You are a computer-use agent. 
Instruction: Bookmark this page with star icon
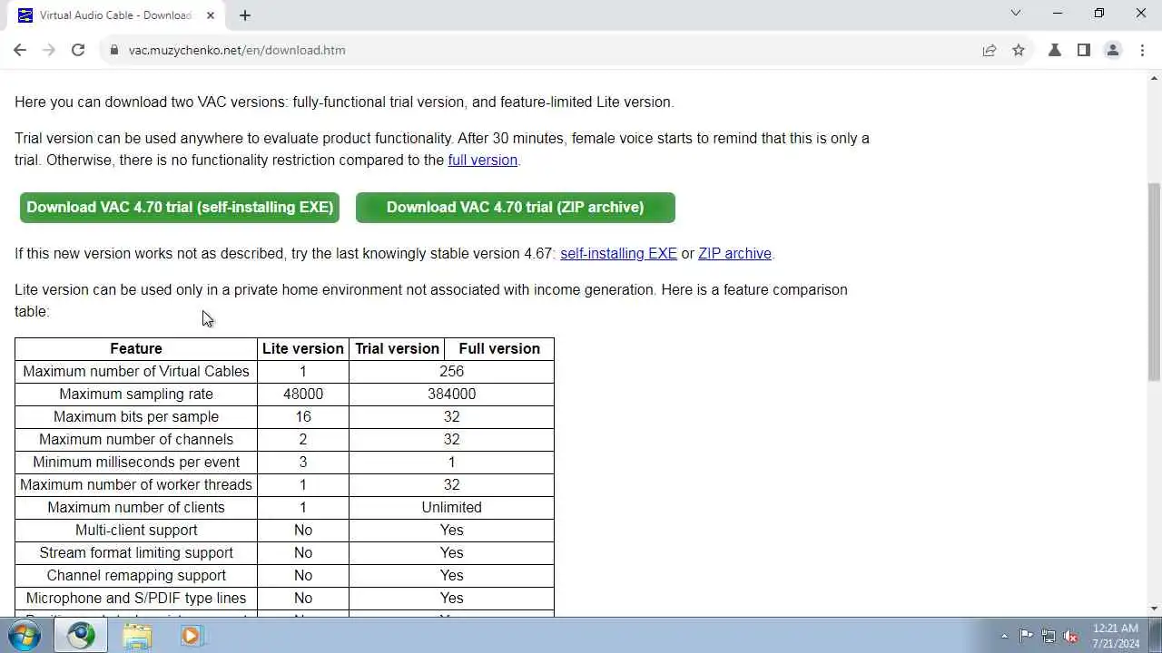tap(1019, 50)
